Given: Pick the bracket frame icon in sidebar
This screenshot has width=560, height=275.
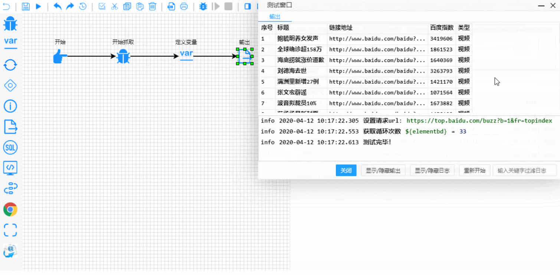Looking at the screenshot, I should [x=10, y=230].
